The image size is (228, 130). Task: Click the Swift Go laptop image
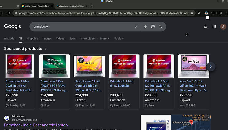(x=194, y=66)
